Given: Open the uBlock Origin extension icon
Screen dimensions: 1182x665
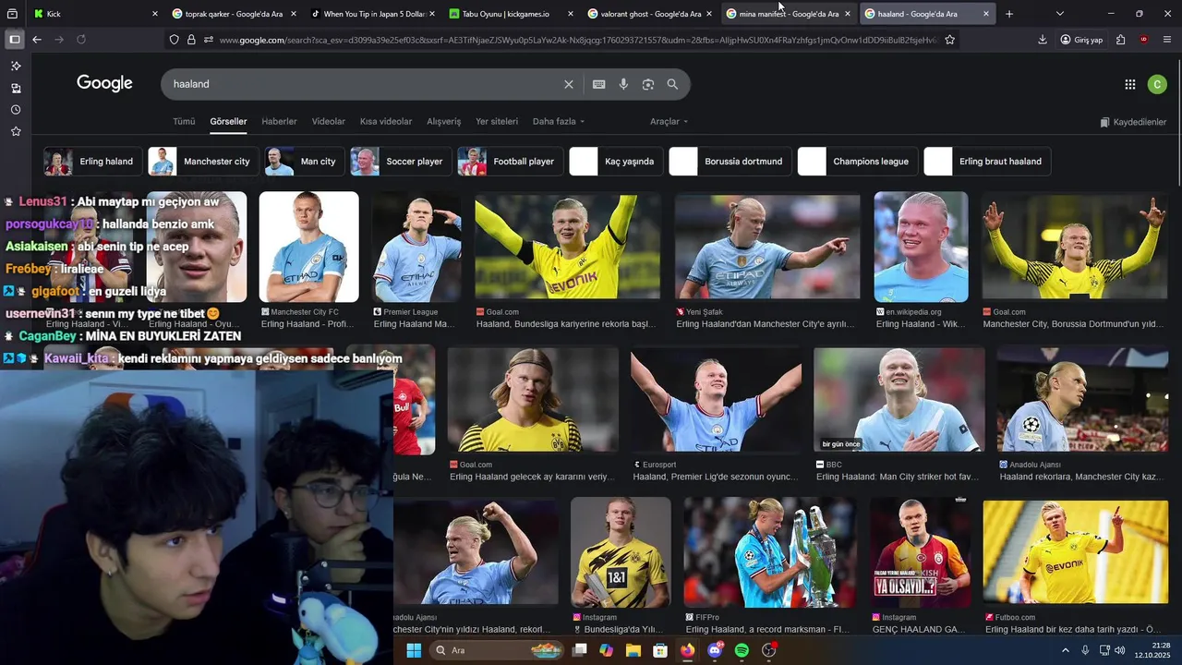Looking at the screenshot, I should click(x=1144, y=40).
